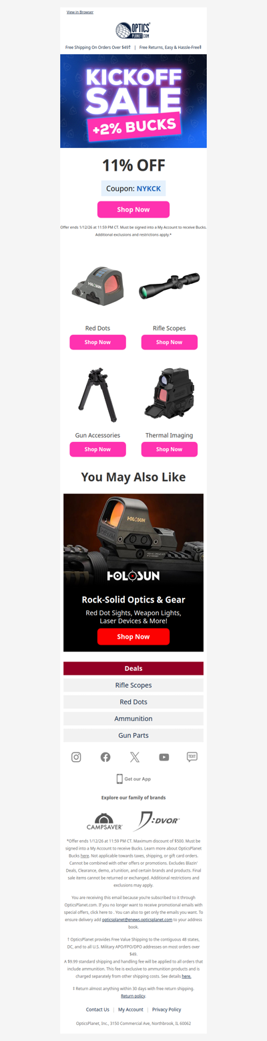Click the Return policy link
This screenshot has width=267, height=1041.
point(133,996)
